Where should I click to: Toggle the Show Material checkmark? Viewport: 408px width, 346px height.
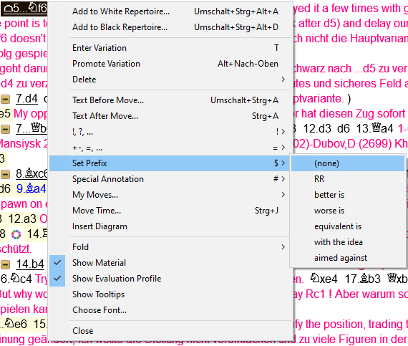click(57, 263)
